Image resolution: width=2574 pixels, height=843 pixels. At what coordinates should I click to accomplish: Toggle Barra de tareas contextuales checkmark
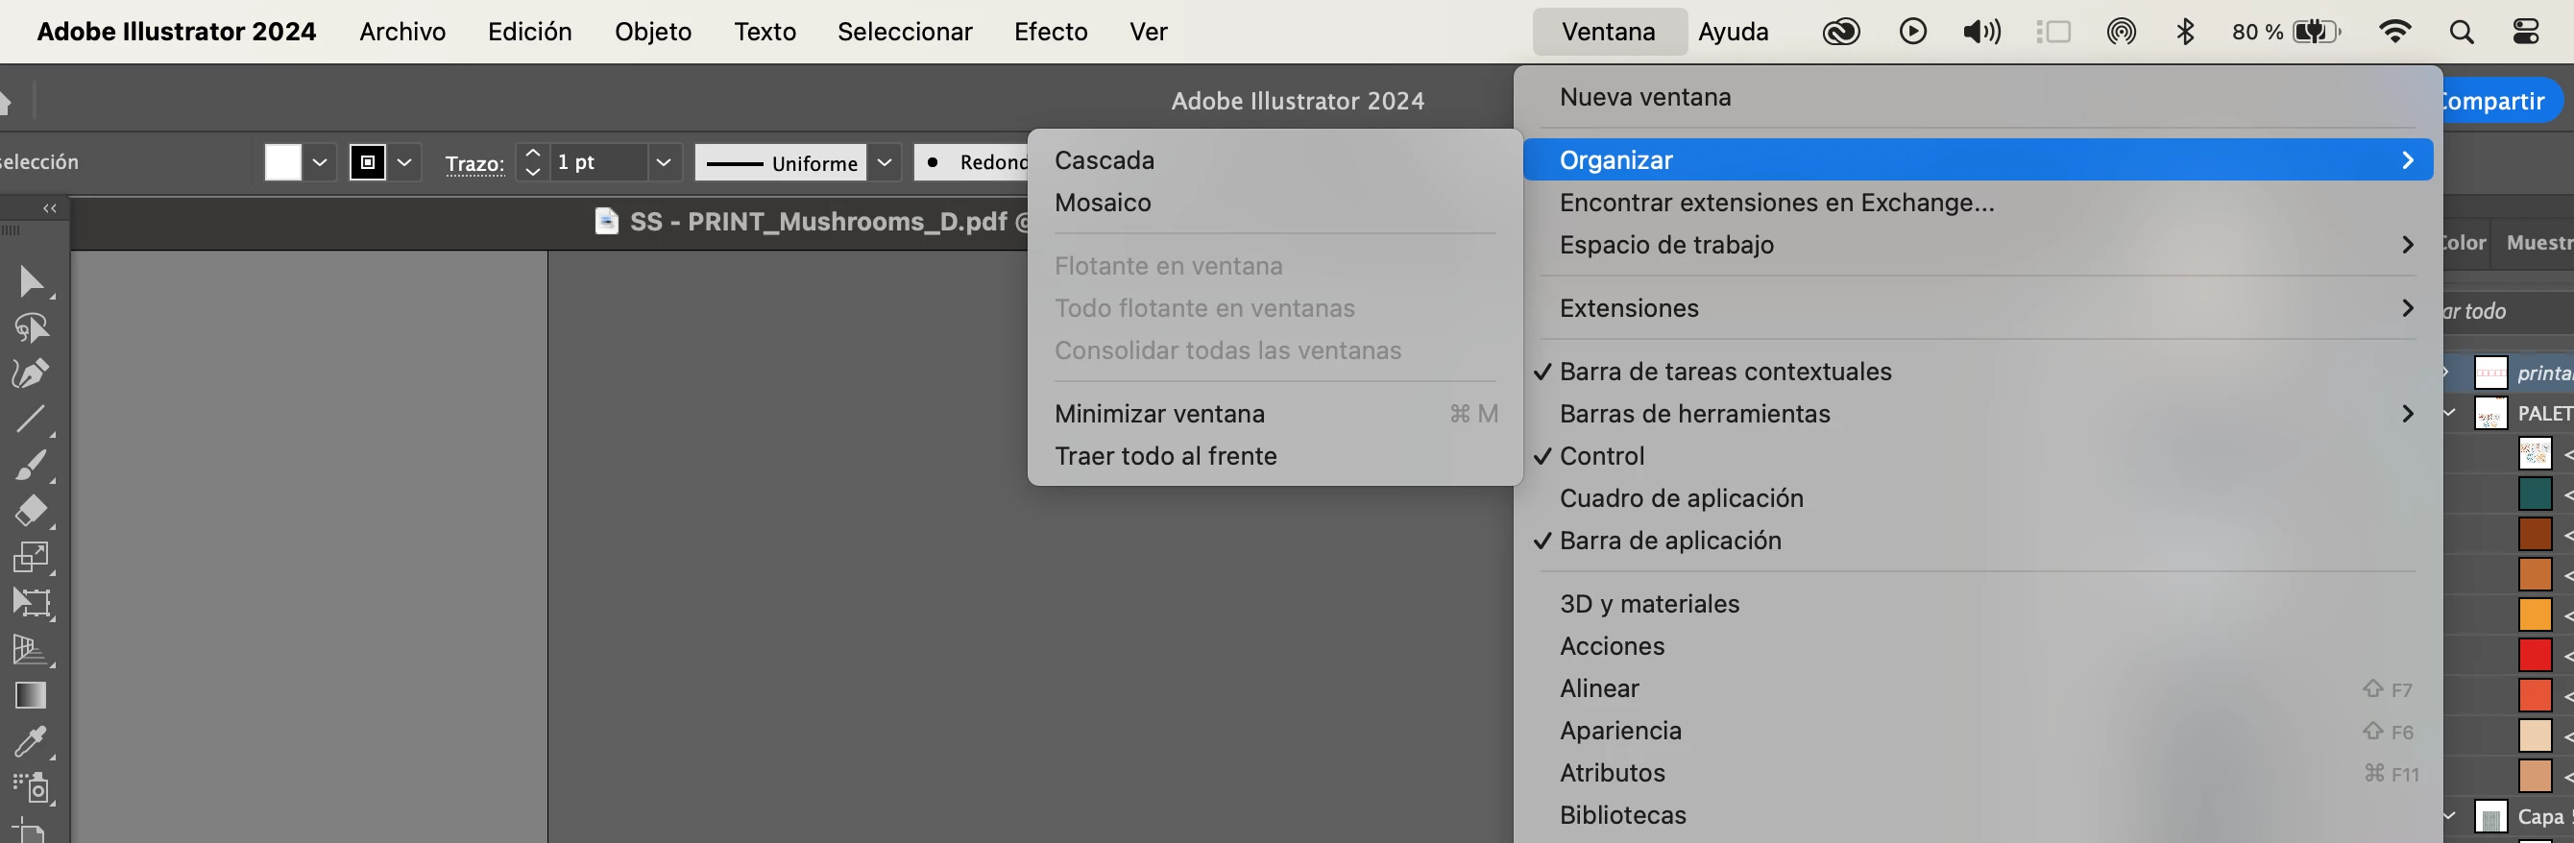[x=1979, y=372]
